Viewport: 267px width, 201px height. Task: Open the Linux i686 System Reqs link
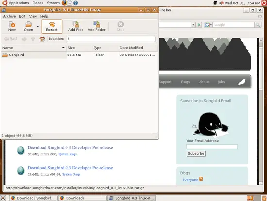point(67,154)
